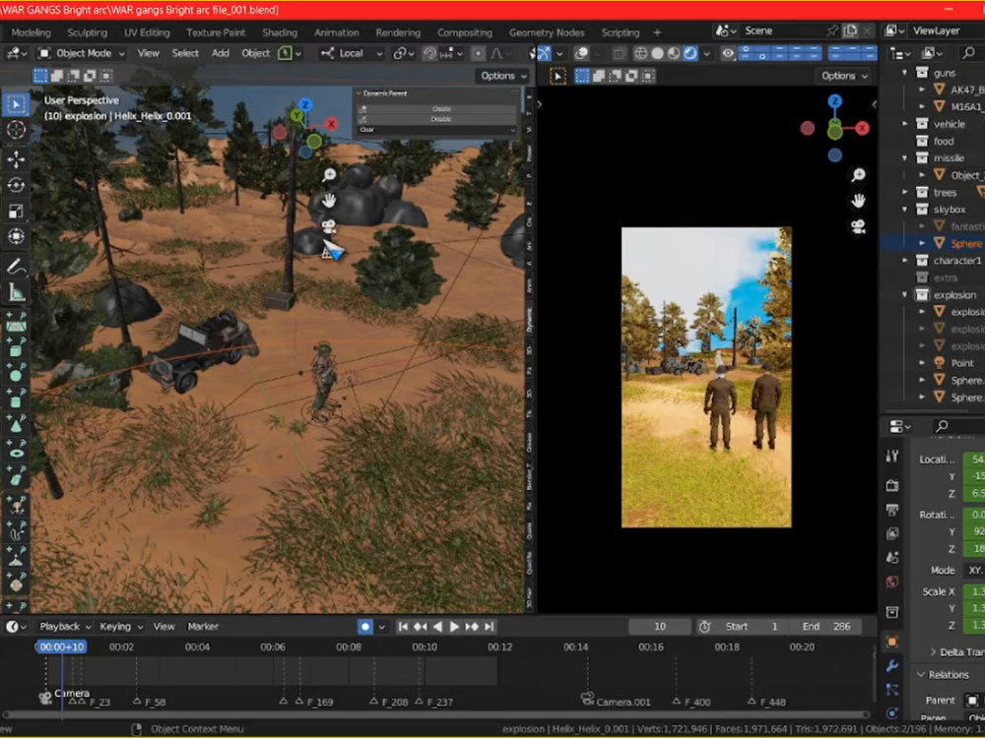Open the Clear dropdown in Dynamic Parent panel
Screen dimensions: 985x738
coord(436,130)
